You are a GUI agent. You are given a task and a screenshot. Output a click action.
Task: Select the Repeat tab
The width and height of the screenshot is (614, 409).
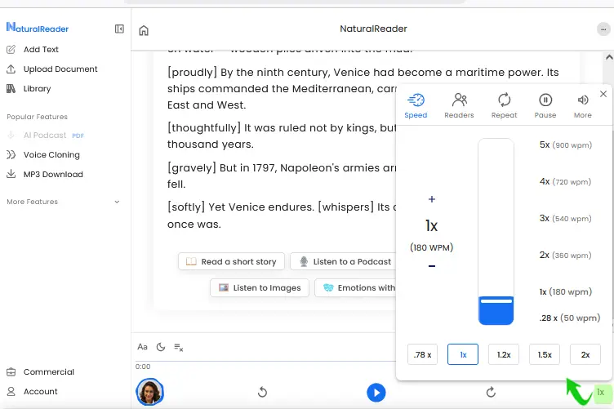coord(505,105)
